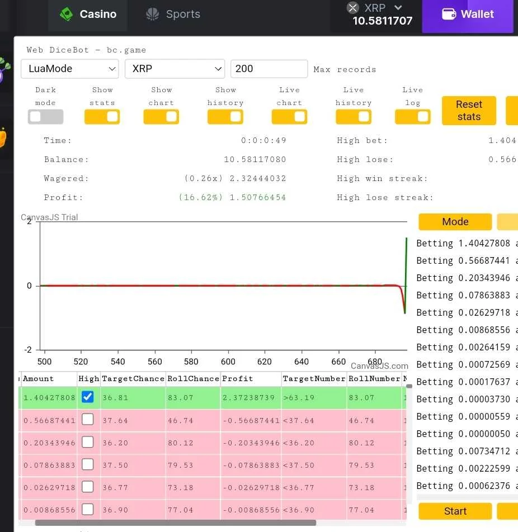This screenshot has height=532, width=518.
Task: Check High checkbox for 0.07863883 row
Action: pos(88,464)
